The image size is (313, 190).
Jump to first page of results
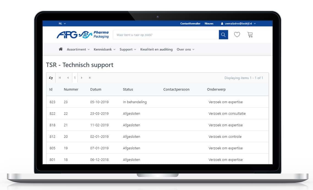tap(60, 78)
